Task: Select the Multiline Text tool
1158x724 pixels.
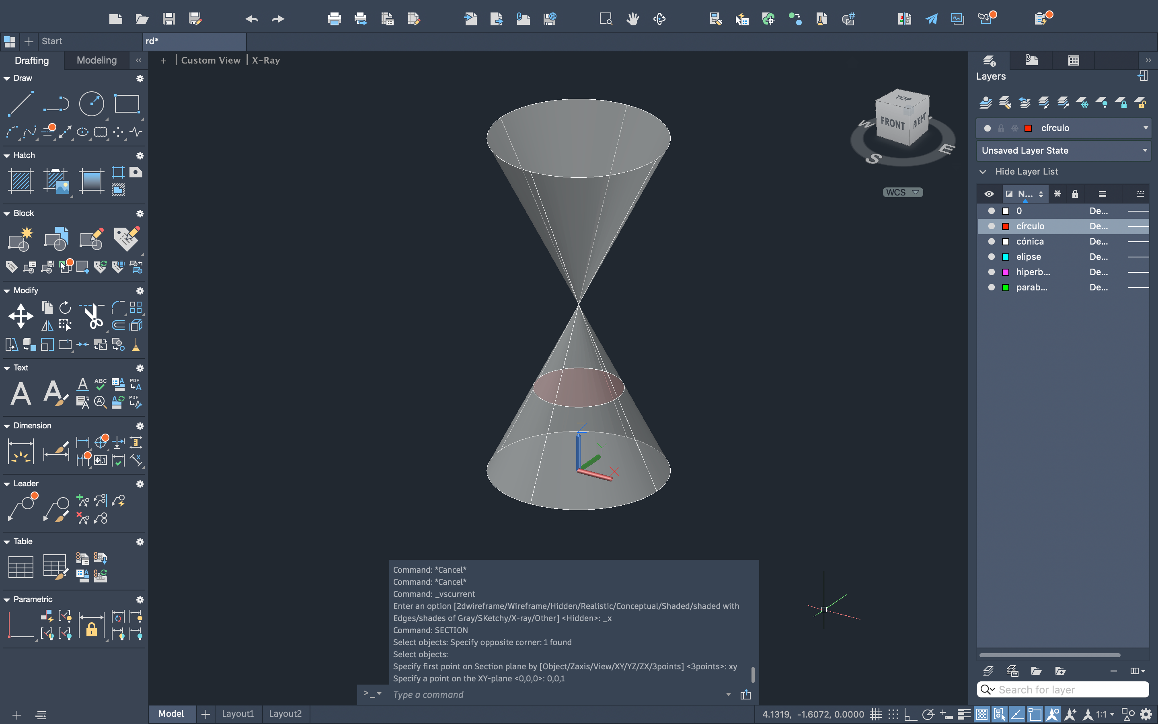Action: coord(21,394)
